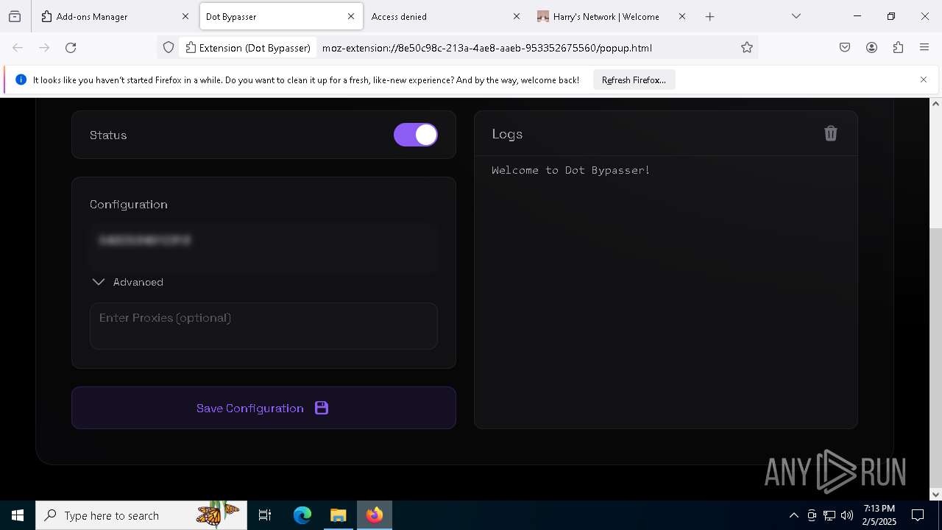Click the floppy disk save icon
This screenshot has width=942, height=530.
point(322,408)
